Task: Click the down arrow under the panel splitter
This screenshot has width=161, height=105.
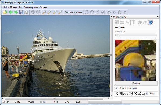Action: pos(111,95)
